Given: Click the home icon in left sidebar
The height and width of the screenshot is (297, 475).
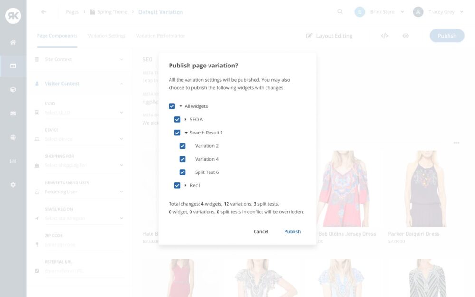Looking at the screenshot, I should (x=13, y=42).
